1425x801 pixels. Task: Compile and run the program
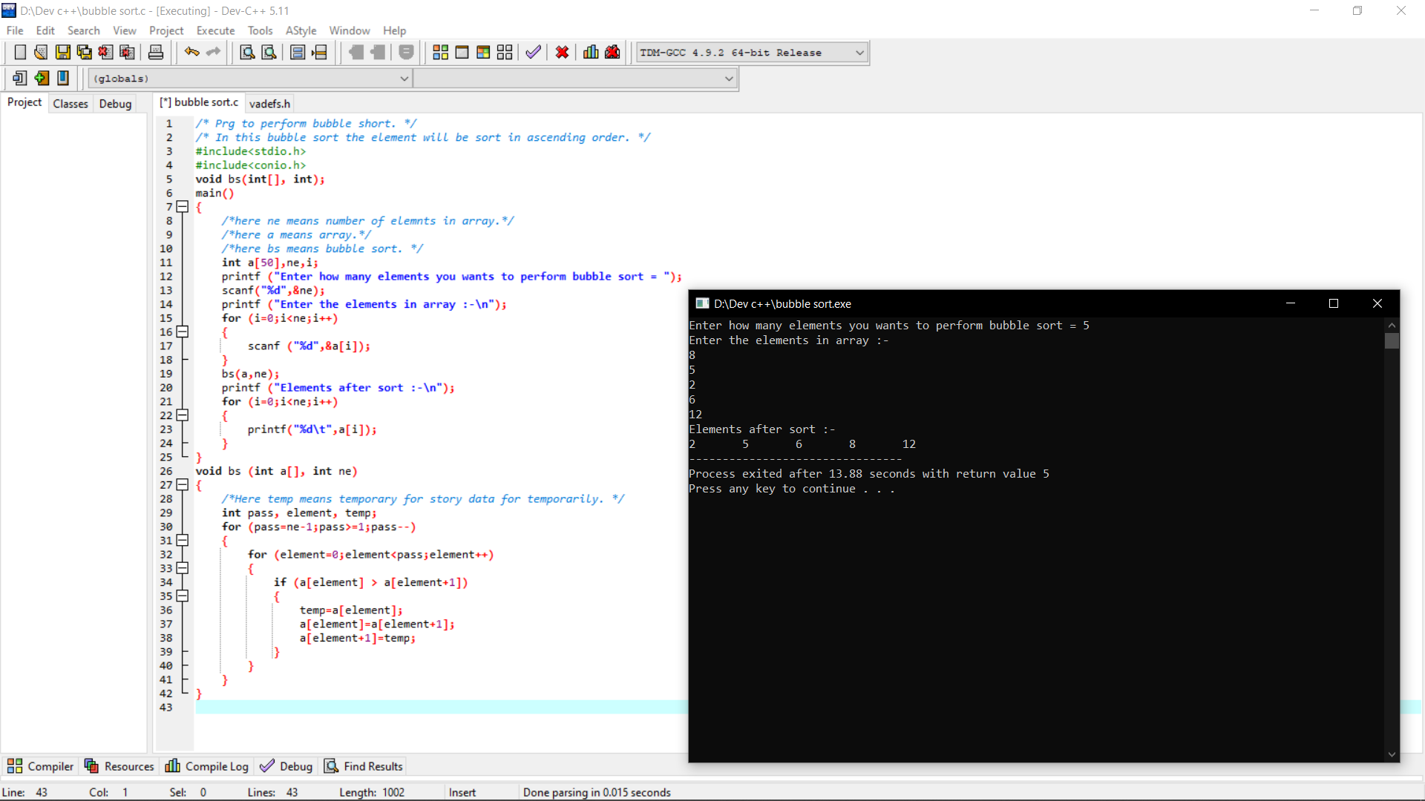click(x=483, y=53)
